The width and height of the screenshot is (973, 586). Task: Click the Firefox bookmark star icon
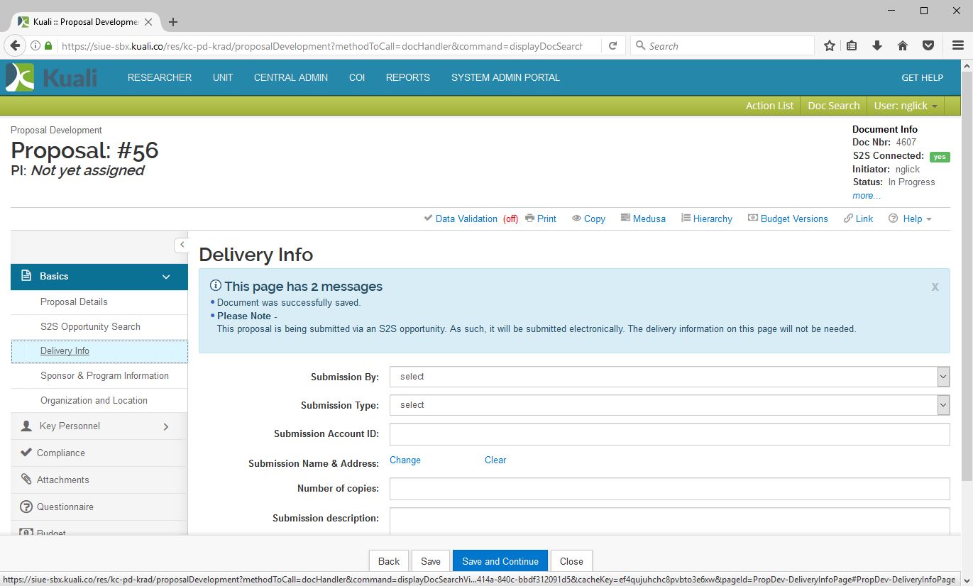[829, 46]
